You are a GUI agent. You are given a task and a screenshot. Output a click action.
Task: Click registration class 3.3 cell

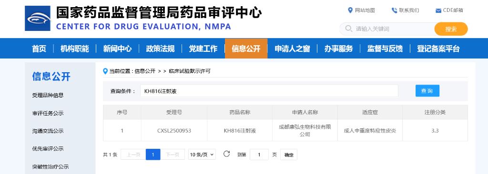click(x=435, y=131)
